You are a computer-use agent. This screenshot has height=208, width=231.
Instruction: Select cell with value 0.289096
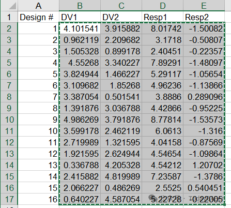tap(204, 97)
